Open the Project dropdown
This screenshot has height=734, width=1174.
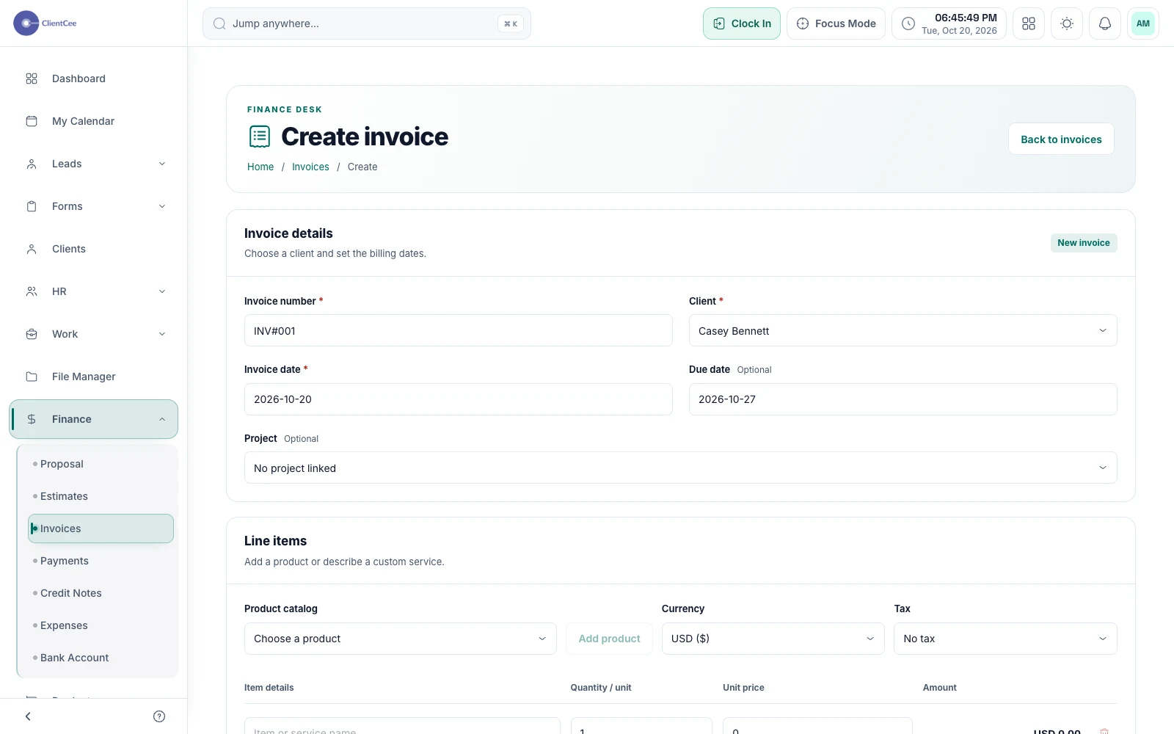[681, 468]
